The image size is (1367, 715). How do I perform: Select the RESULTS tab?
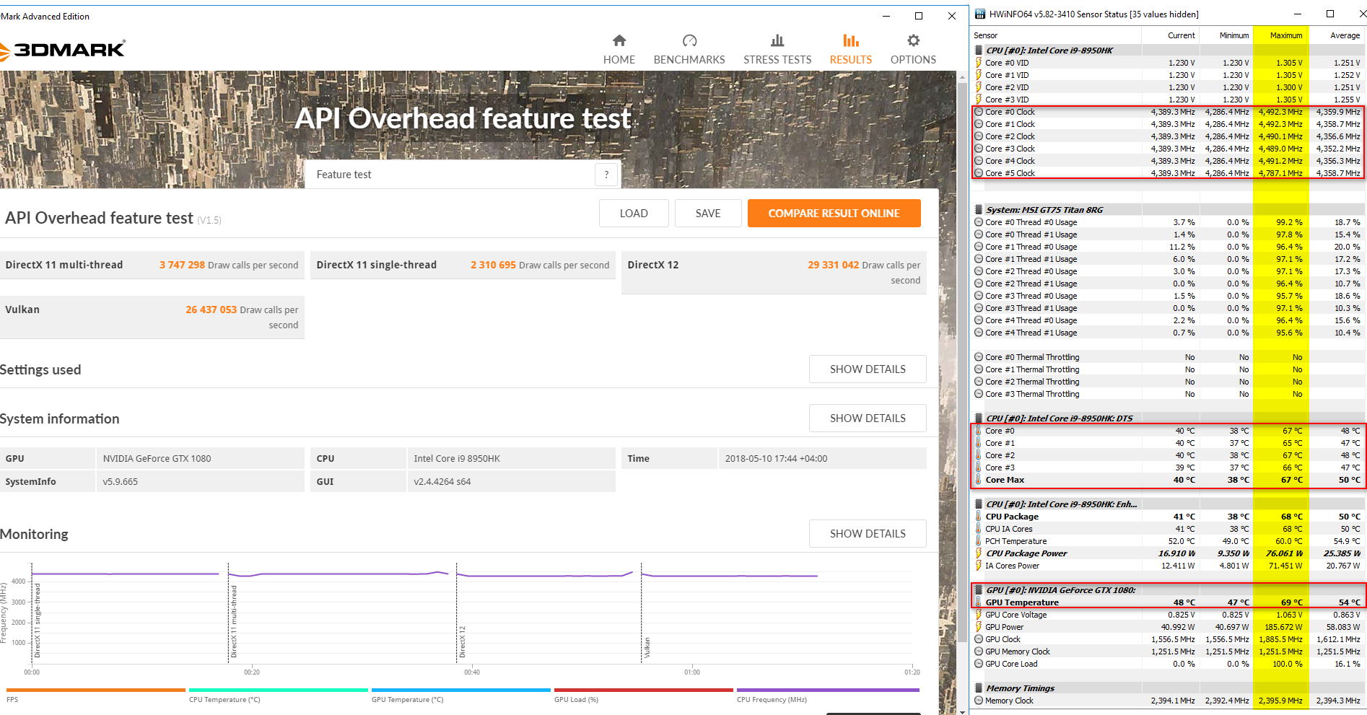tap(850, 50)
